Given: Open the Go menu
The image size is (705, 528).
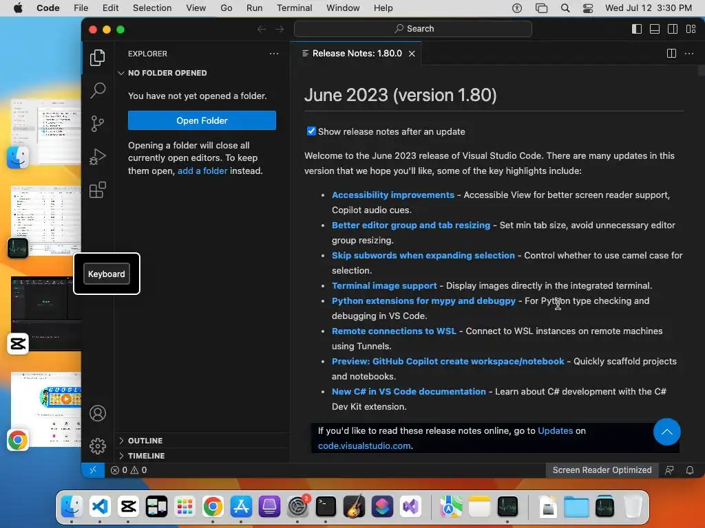Looking at the screenshot, I should [x=226, y=8].
